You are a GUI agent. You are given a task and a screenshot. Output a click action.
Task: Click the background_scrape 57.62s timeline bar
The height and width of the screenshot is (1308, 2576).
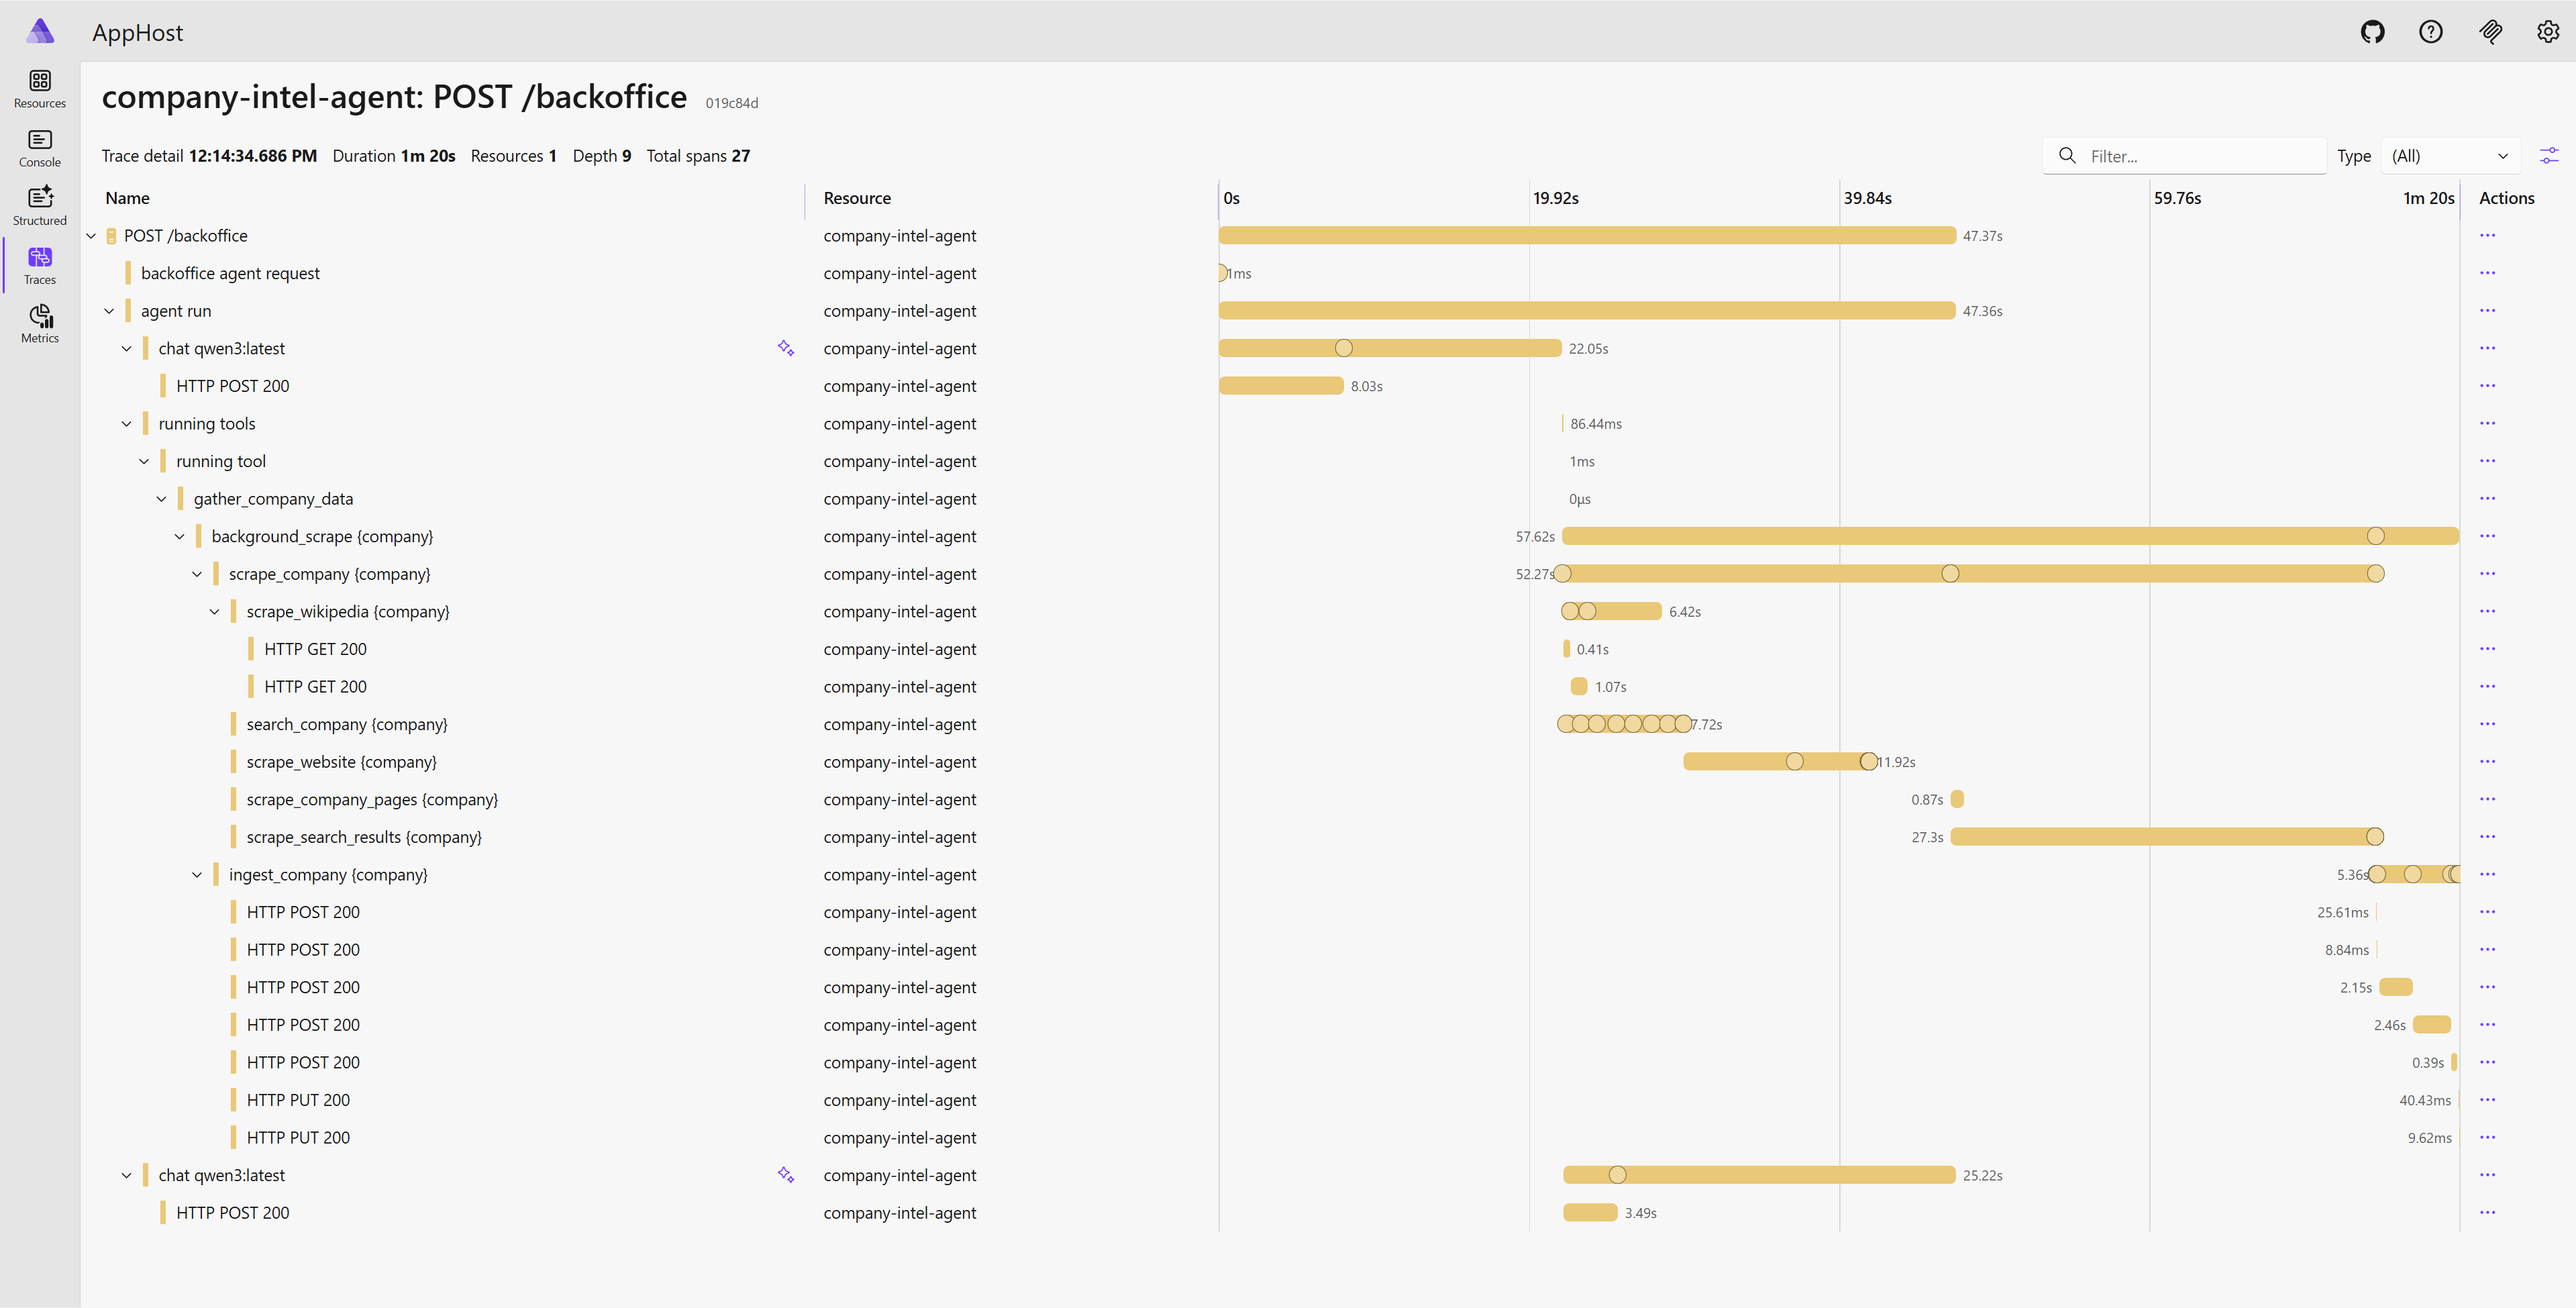(x=2000, y=536)
